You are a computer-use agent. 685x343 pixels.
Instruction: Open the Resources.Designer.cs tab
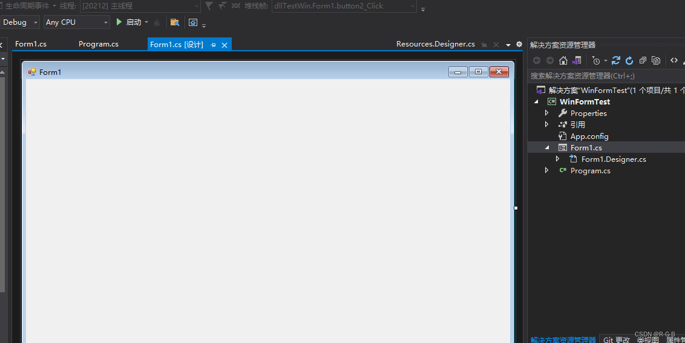tap(436, 44)
